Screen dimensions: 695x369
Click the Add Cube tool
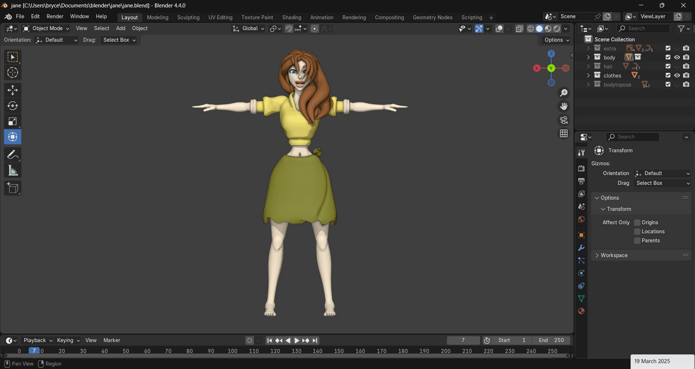(x=13, y=188)
